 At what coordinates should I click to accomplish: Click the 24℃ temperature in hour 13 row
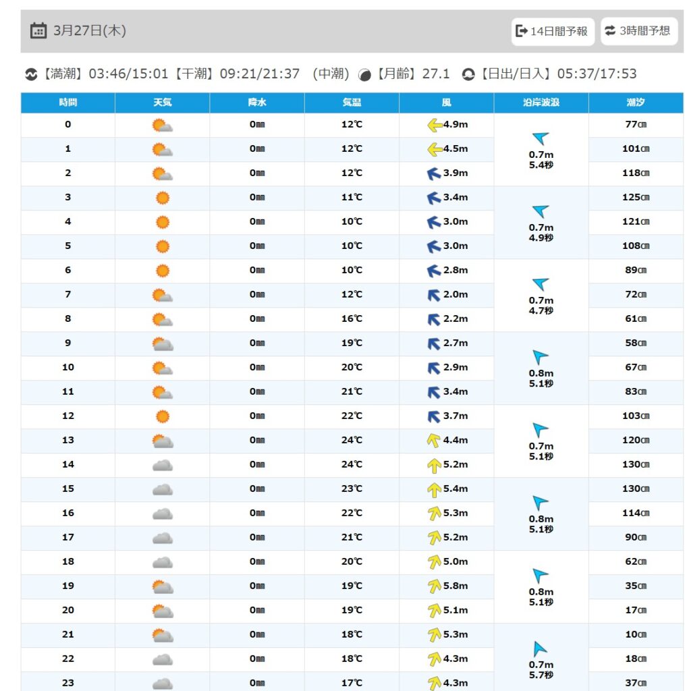(352, 440)
